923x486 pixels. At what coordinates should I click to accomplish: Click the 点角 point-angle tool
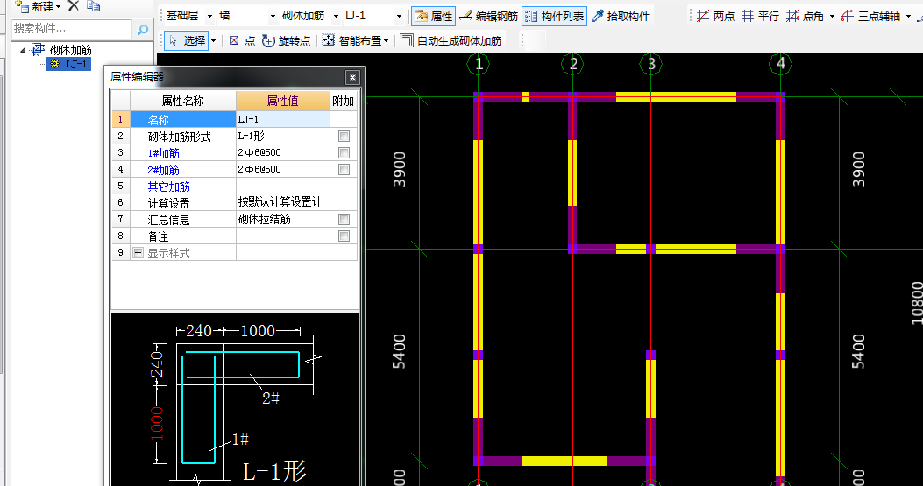[805, 16]
